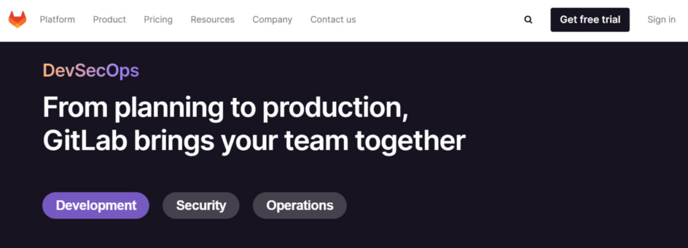Select the Development pill tab
This screenshot has width=688, height=248.
(96, 206)
